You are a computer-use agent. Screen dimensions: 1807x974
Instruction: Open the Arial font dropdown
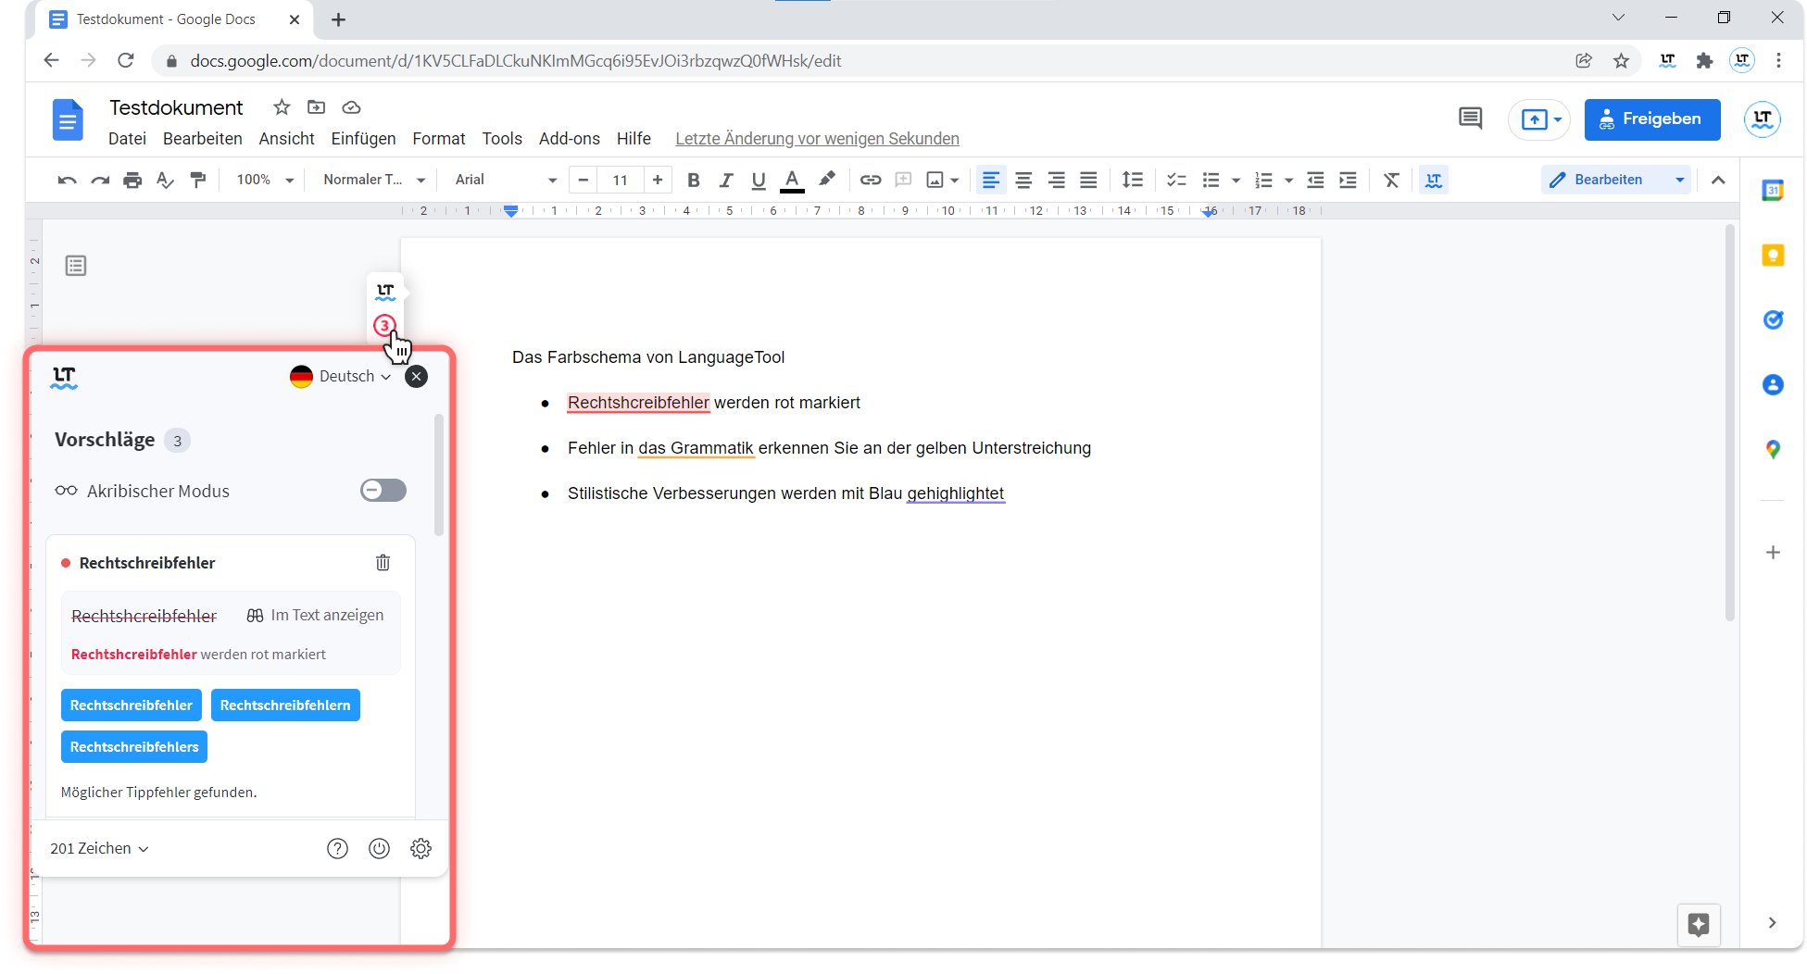(506, 180)
